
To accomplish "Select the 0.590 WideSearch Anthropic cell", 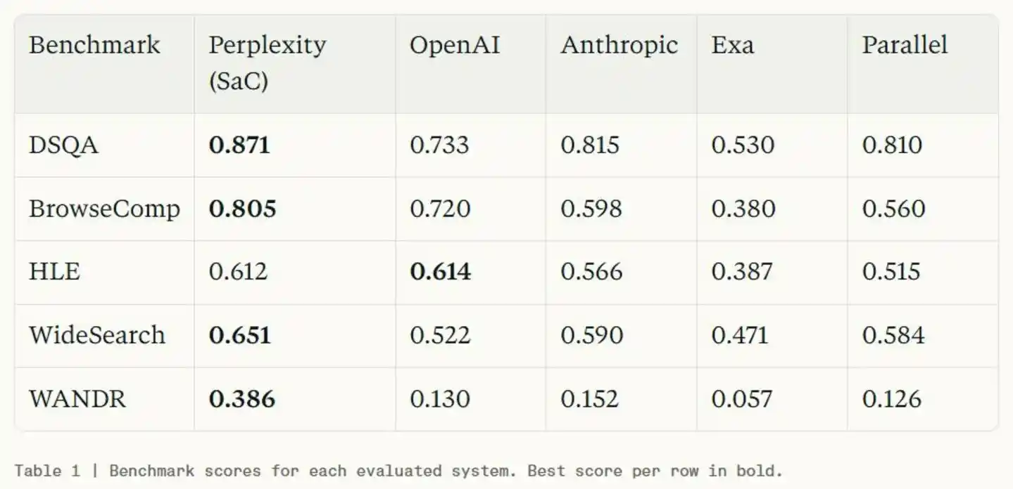I will click(591, 335).
